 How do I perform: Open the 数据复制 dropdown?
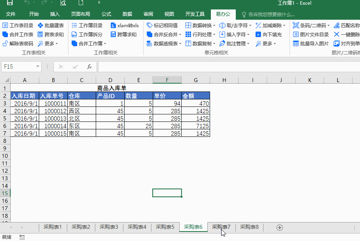214,43
